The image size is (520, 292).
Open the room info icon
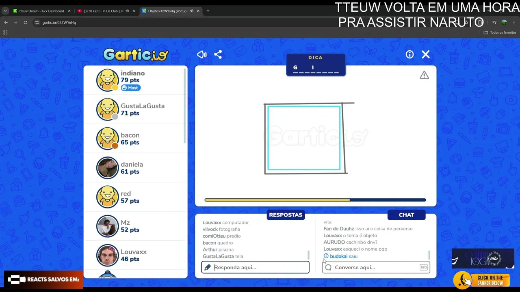coord(409,54)
